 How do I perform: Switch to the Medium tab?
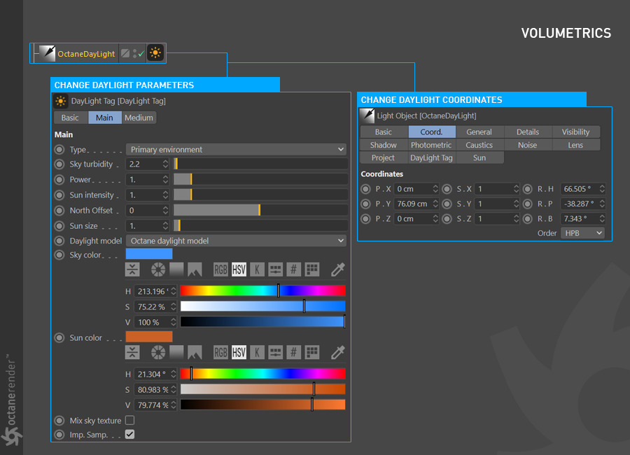click(139, 118)
